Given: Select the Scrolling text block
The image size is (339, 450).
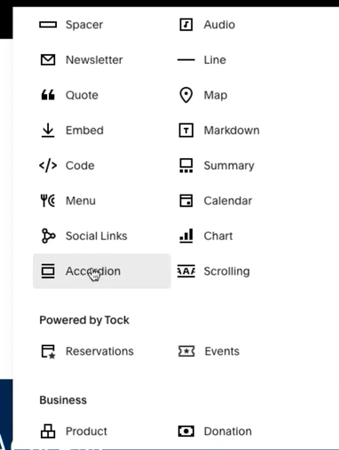Looking at the screenshot, I should [214, 271].
